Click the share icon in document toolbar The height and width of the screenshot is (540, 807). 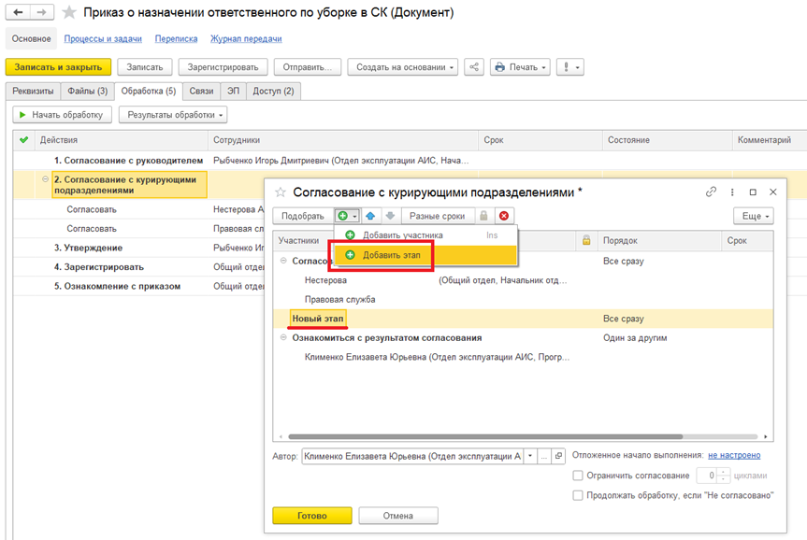click(x=474, y=67)
